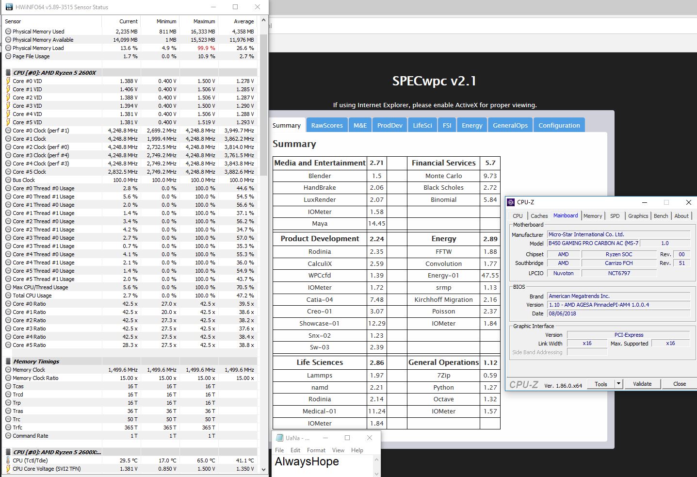Open the ProdDev tab
Viewport: 697px width, 477px height.
[x=390, y=125]
